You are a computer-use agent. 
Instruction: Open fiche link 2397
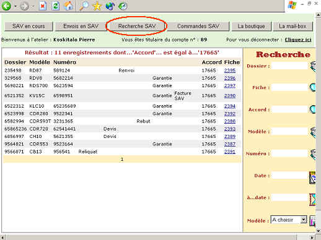(230, 85)
